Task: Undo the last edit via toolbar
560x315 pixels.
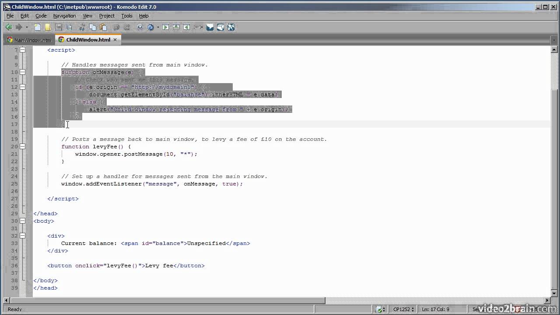Action: (x=116, y=27)
